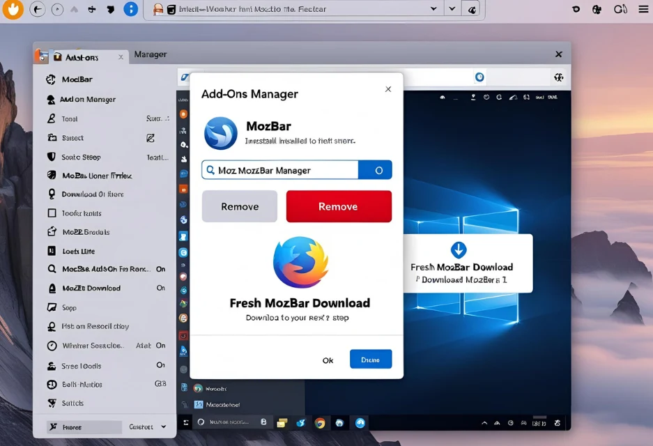Open Chrome from the taskbar

320,423
